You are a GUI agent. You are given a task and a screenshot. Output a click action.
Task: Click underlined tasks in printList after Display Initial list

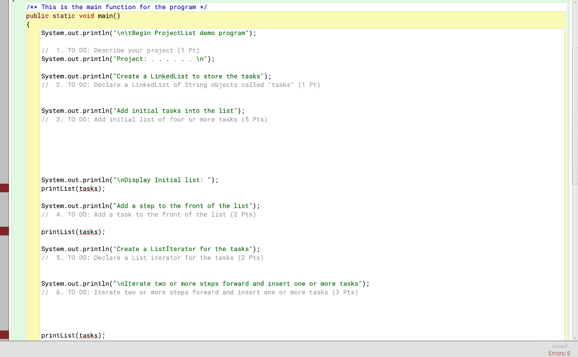coord(89,188)
